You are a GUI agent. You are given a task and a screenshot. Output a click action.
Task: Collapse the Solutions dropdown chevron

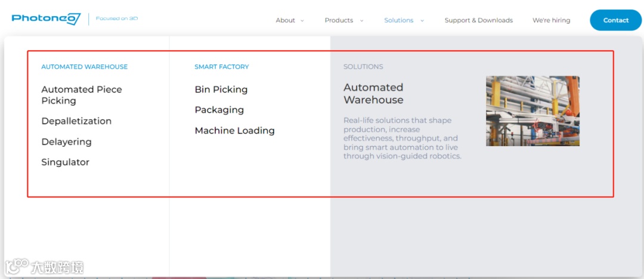pos(422,20)
